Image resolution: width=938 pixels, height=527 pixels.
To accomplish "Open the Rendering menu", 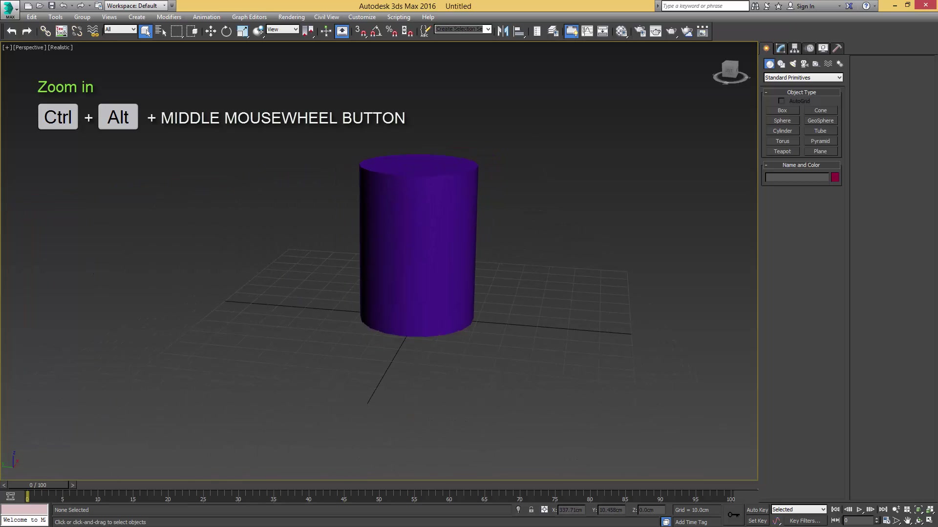I will point(291,17).
